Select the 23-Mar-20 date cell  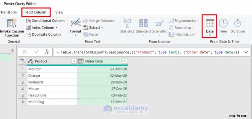103,69
